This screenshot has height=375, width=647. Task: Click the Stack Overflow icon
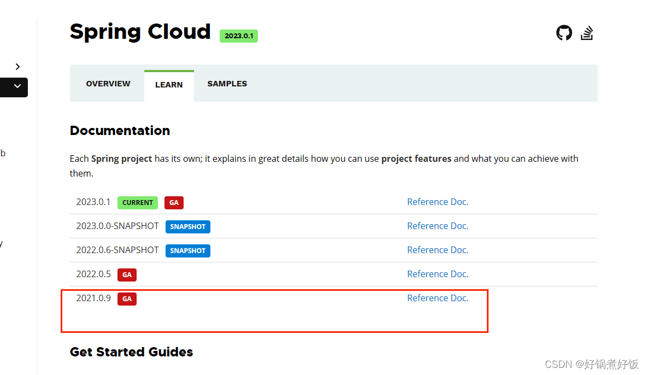(x=587, y=33)
